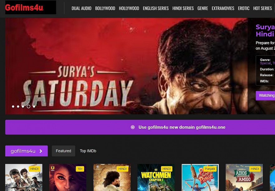Open the HOT SERIES menu item
This screenshot has width=275, height=191.
(x=262, y=8)
